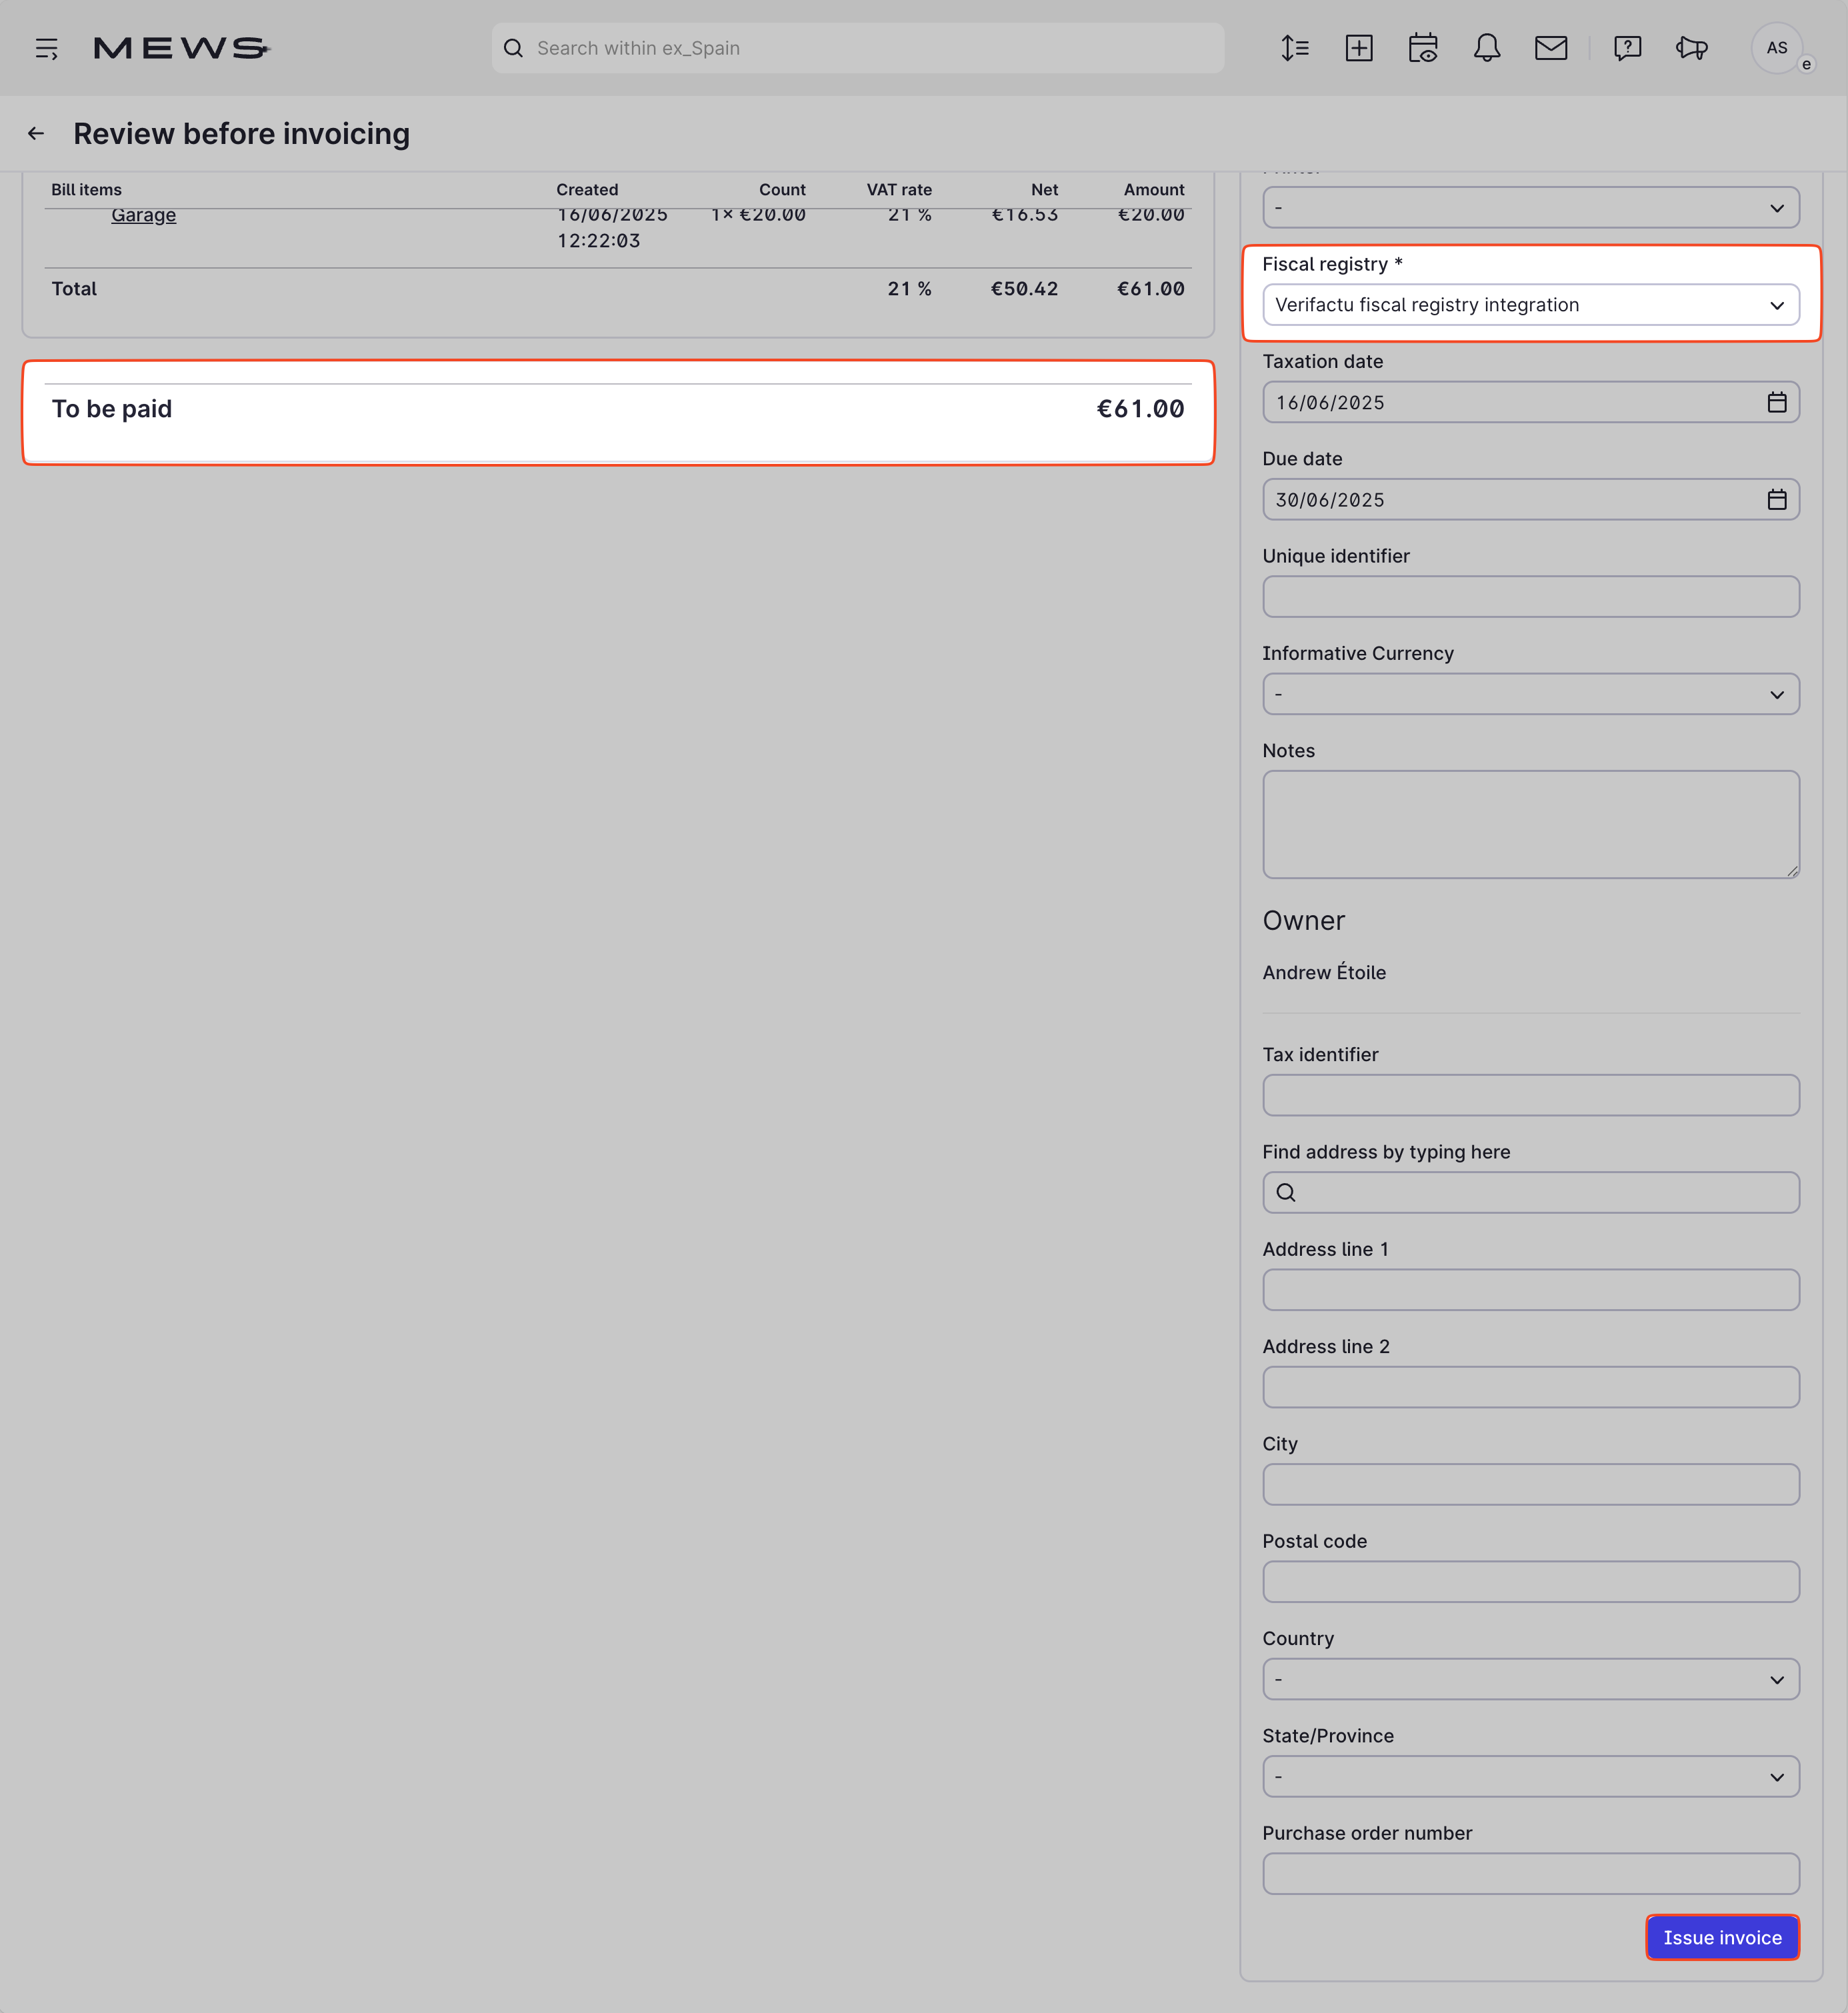Screen dimensions: 1848x2013
Task: Open the timeline sort icon in header
Action: point(1295,48)
